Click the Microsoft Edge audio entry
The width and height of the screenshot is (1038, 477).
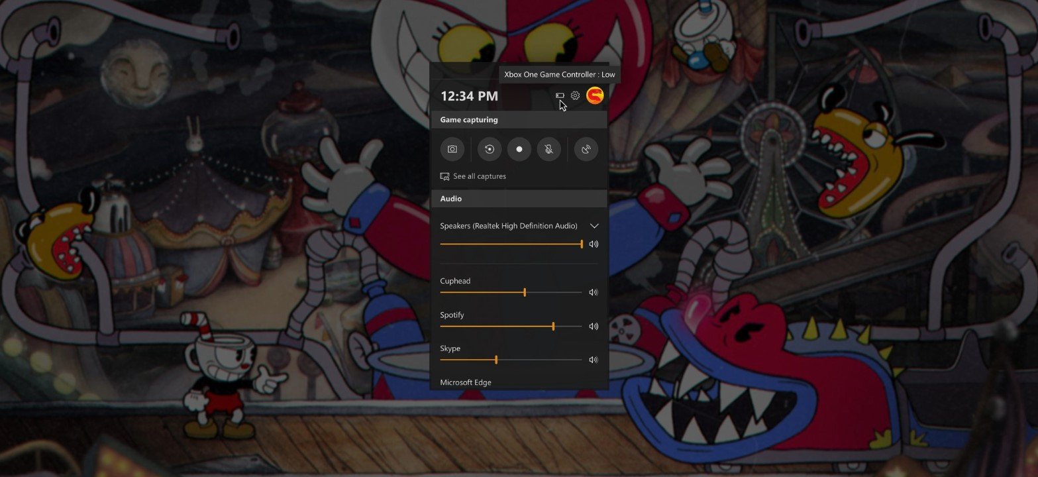(x=465, y=382)
